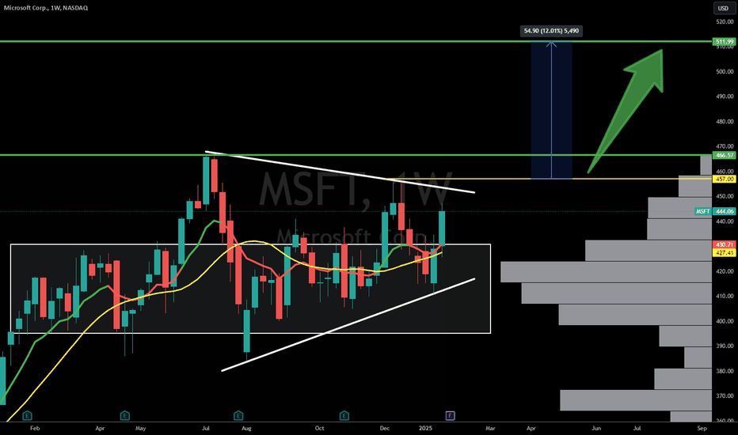The width and height of the screenshot is (738, 435).
Task: Click the Dec label on time axis
Action: [385, 429]
